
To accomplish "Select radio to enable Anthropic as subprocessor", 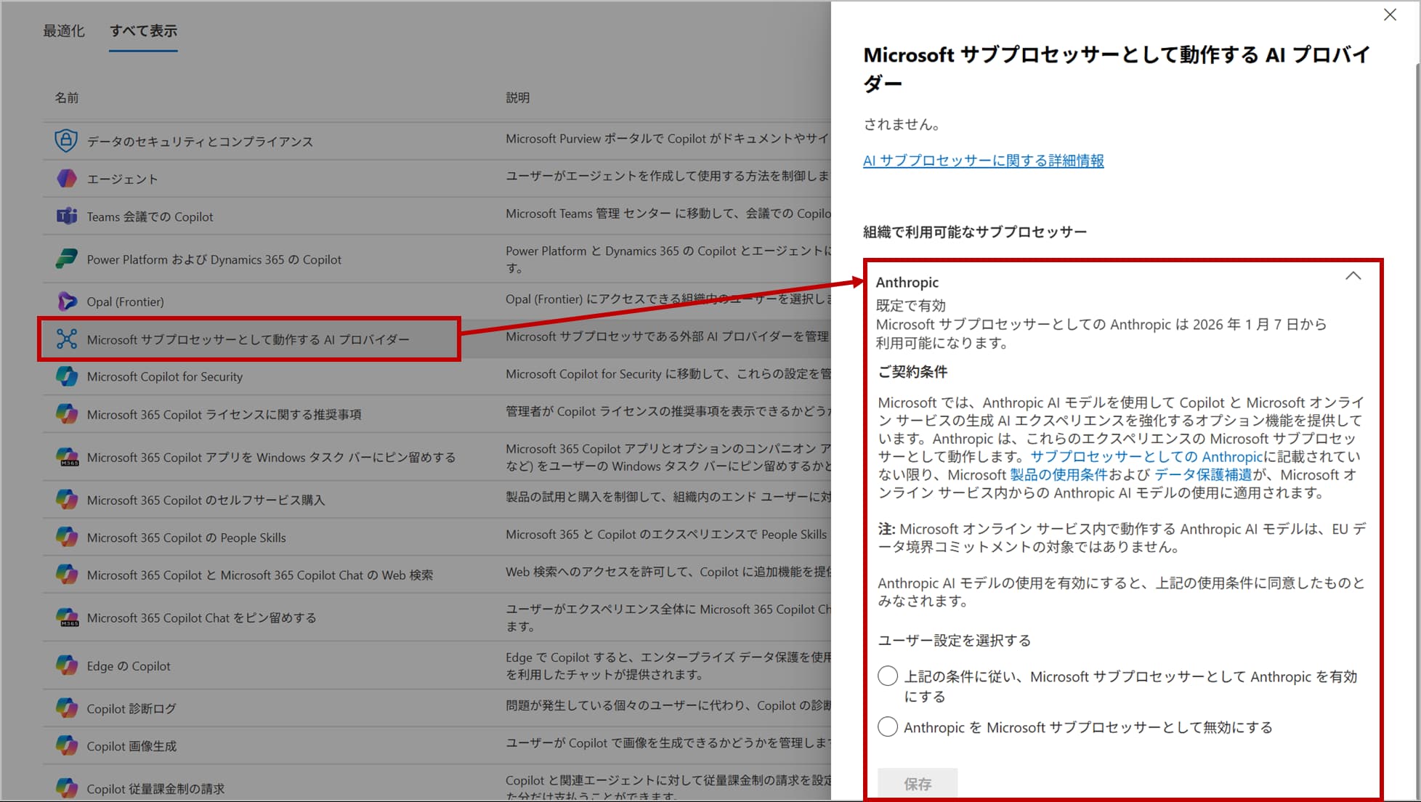I will pyautogui.click(x=887, y=676).
